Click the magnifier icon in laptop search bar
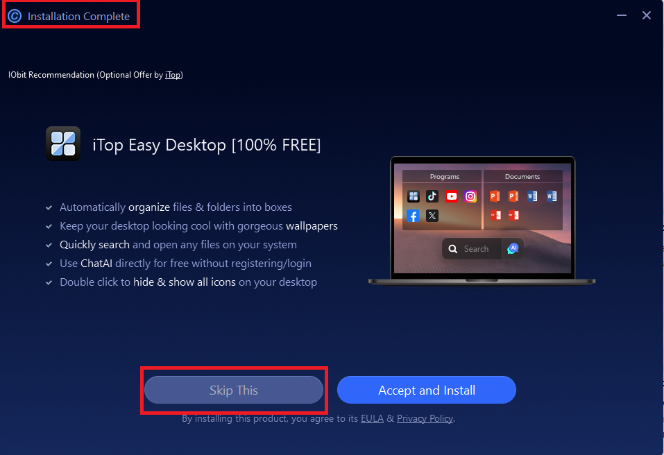664x455 pixels. tap(452, 249)
